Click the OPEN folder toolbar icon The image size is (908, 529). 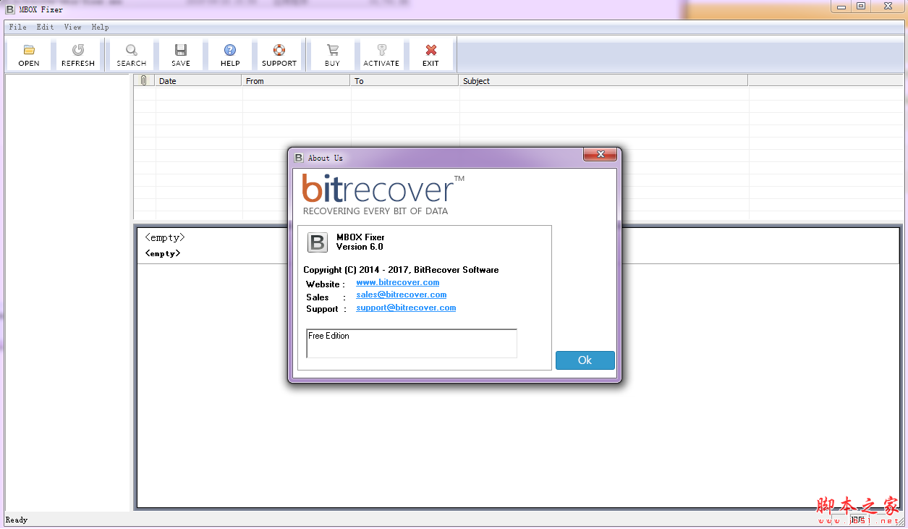coord(29,50)
